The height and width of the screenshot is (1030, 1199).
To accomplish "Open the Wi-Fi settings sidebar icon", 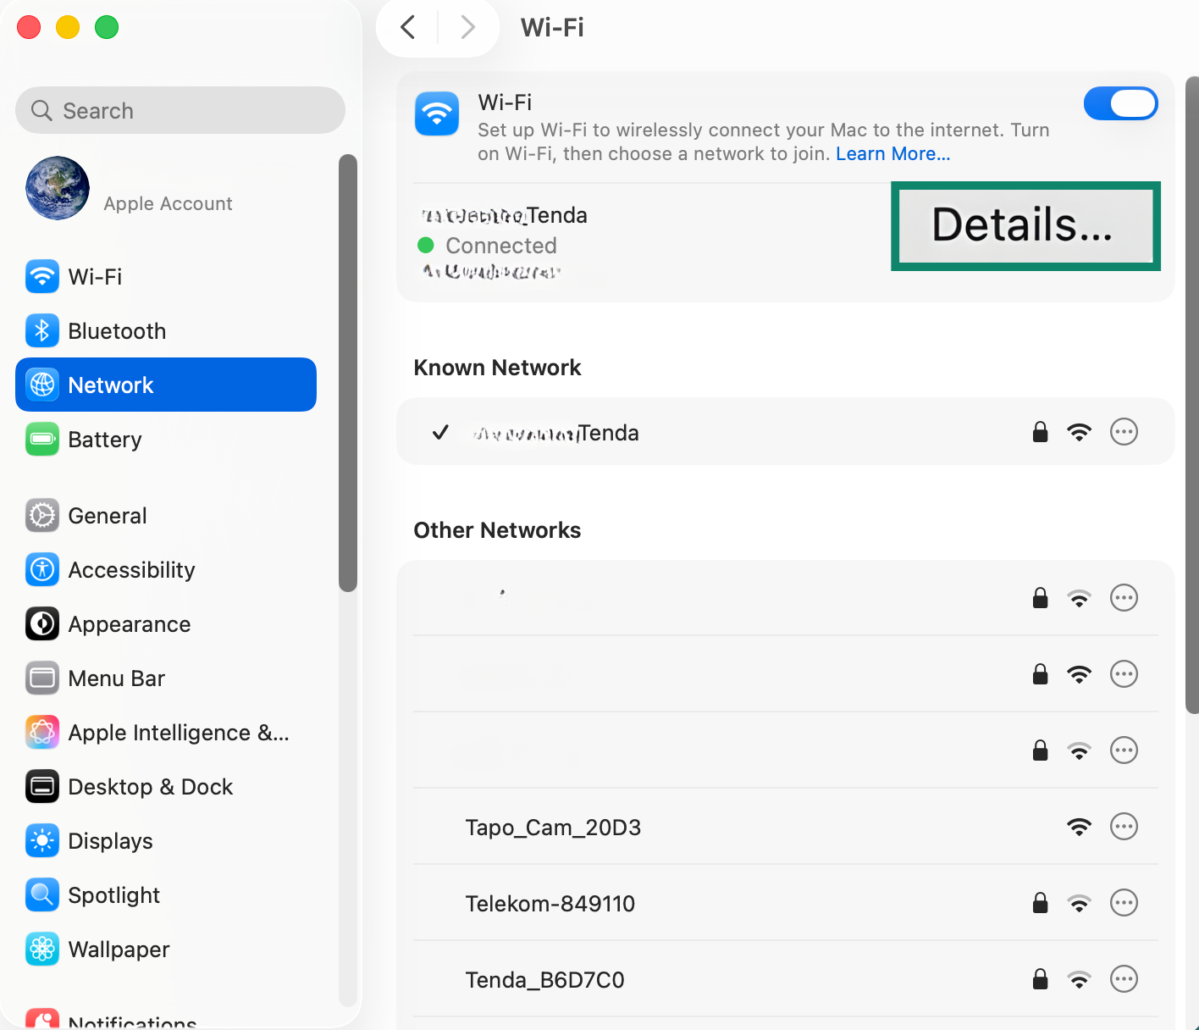I will pyautogui.click(x=41, y=276).
